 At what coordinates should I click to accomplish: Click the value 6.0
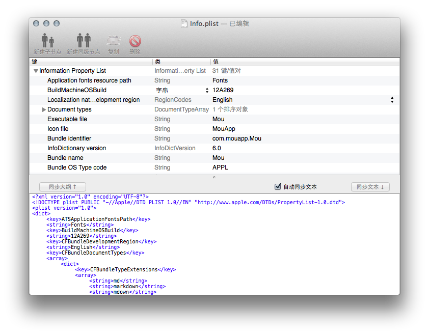[217, 148]
